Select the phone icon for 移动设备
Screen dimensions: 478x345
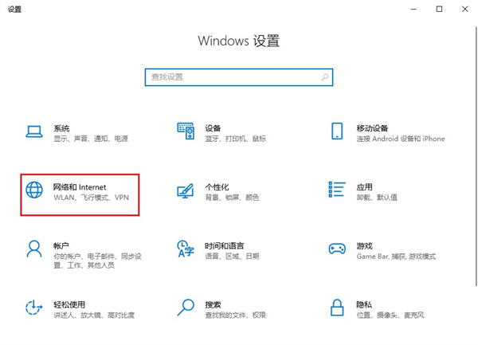(337, 132)
